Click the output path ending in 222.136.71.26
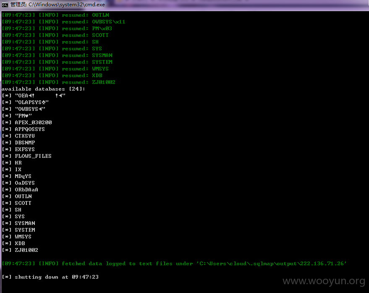 pyautogui.click(x=272, y=264)
